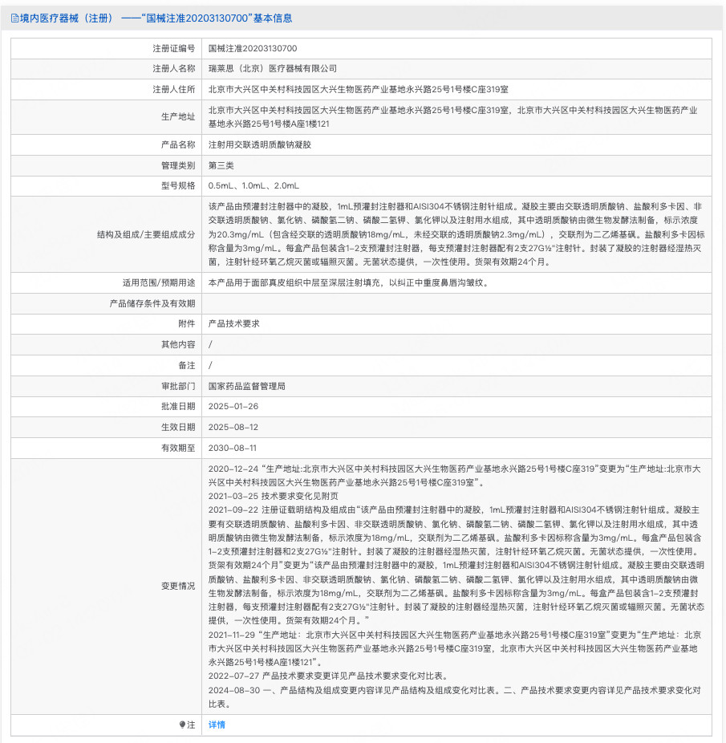
Task: Click the 产品技术要求 attachment value
Action: 234,323
